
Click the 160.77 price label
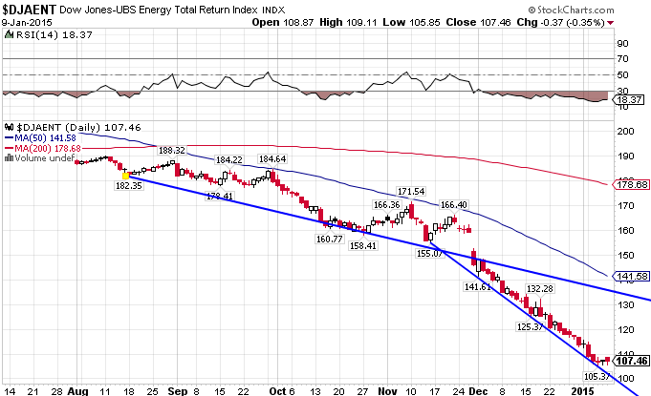click(329, 239)
